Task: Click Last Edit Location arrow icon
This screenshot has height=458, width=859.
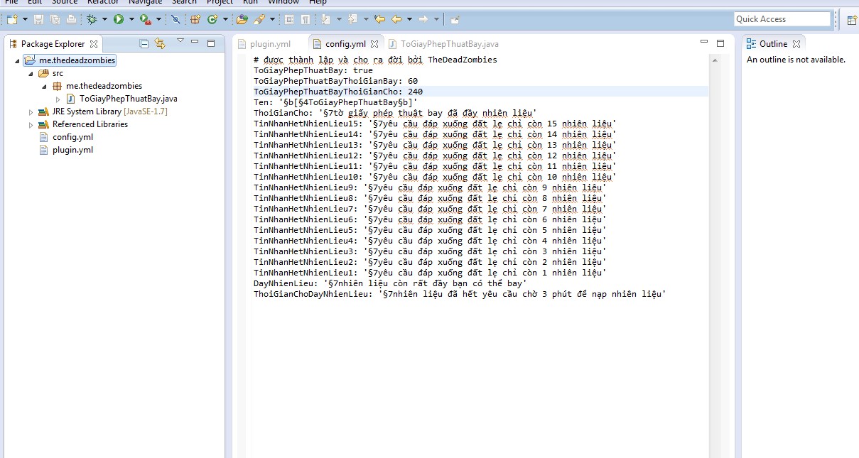Action: [379, 19]
